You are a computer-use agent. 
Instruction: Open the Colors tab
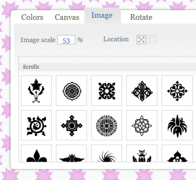click(x=32, y=17)
